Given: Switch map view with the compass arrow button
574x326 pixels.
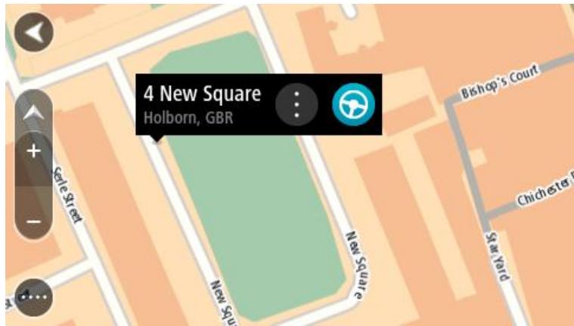Looking at the screenshot, I should (x=34, y=113).
